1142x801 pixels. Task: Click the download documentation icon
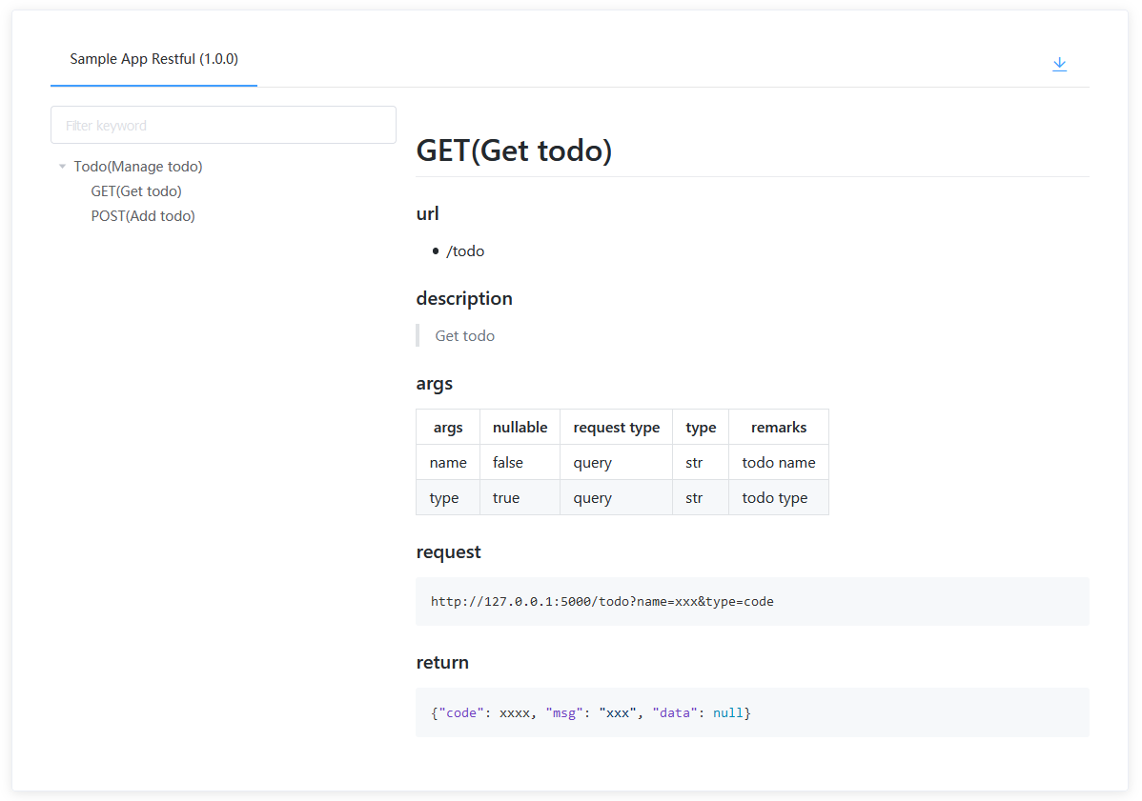pos(1059,64)
